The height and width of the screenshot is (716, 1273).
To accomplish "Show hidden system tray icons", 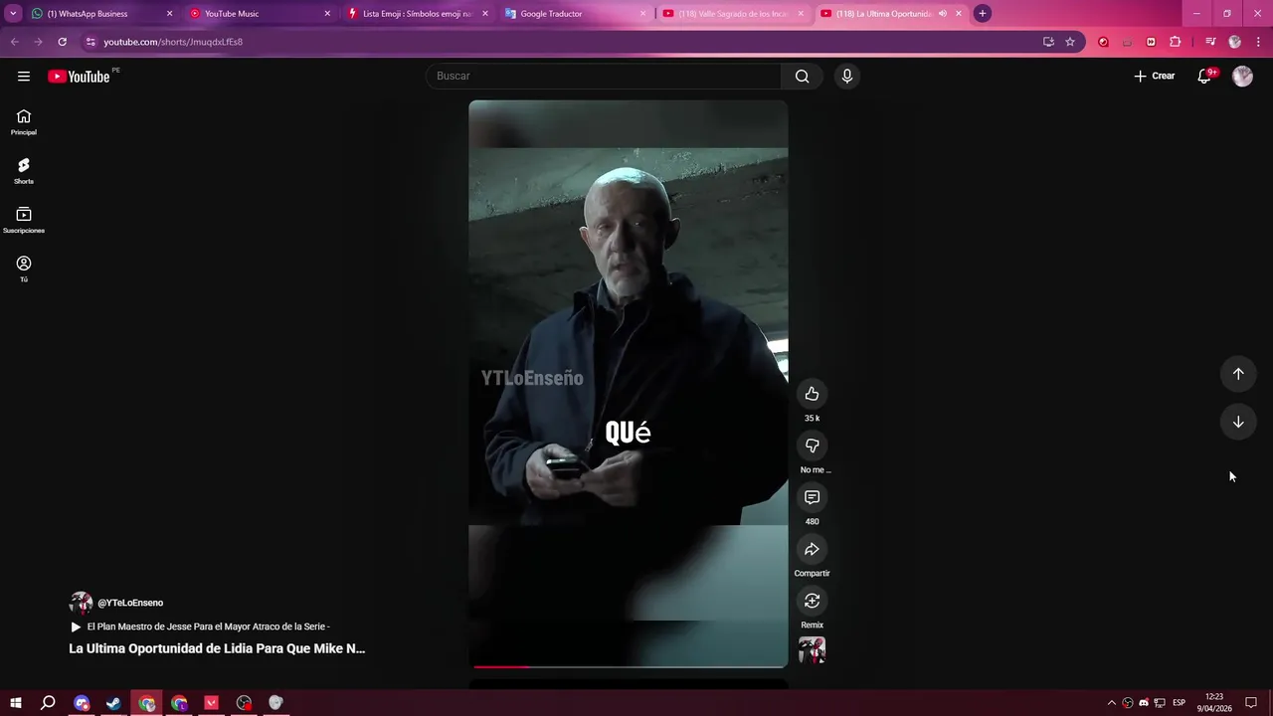I will coord(1112,703).
